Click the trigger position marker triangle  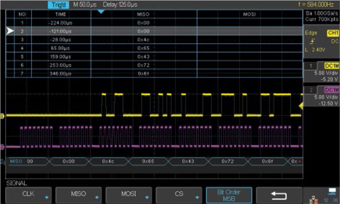101,12
